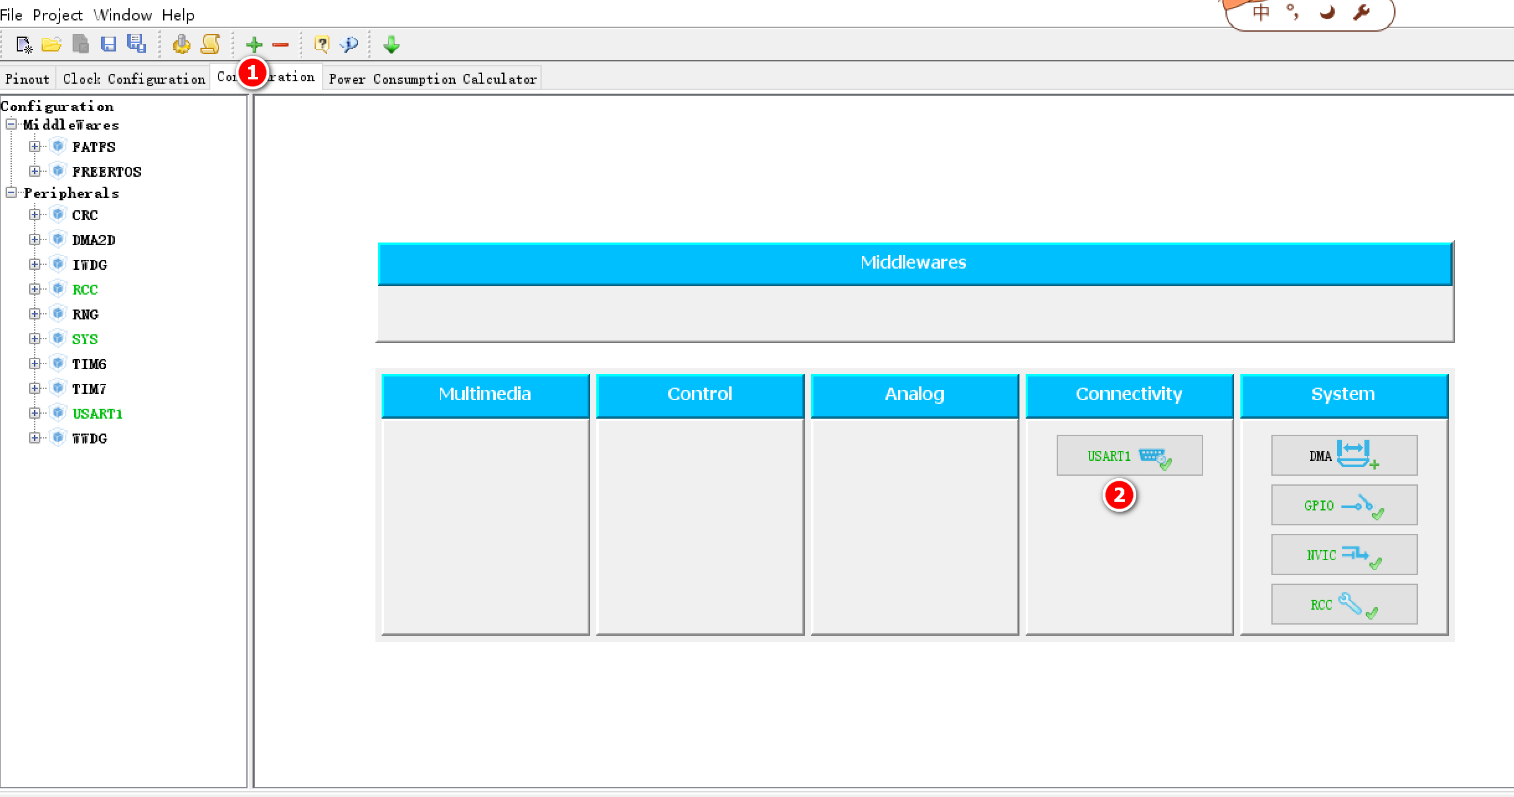1514x797 pixels.
Task: Click the Open Project folder icon
Action: (x=52, y=45)
